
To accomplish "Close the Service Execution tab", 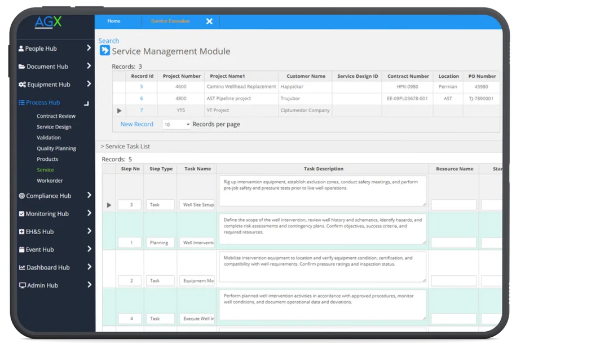I will click(209, 21).
